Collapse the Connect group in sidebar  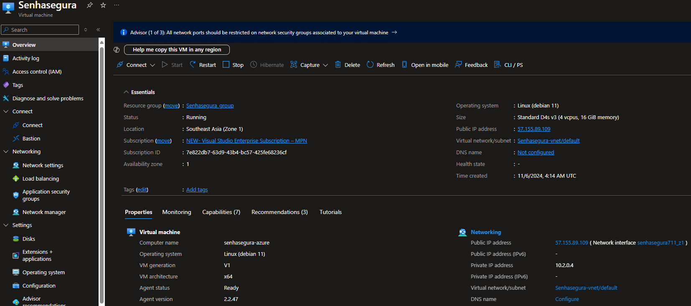click(x=6, y=112)
